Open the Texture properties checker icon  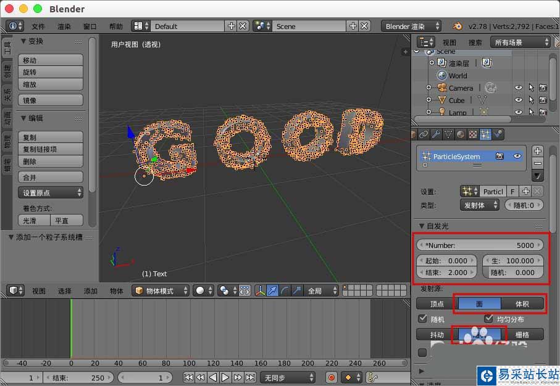[473, 134]
